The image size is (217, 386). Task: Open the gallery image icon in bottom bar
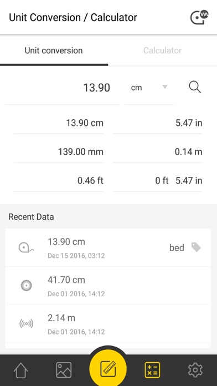[x=64, y=370]
